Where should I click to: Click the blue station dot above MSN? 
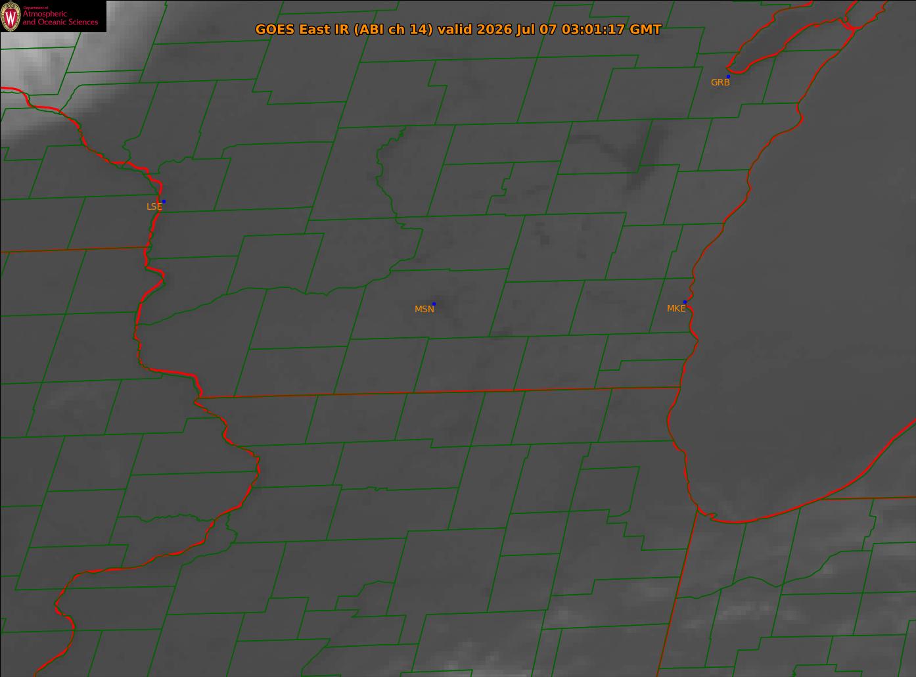tap(434, 304)
